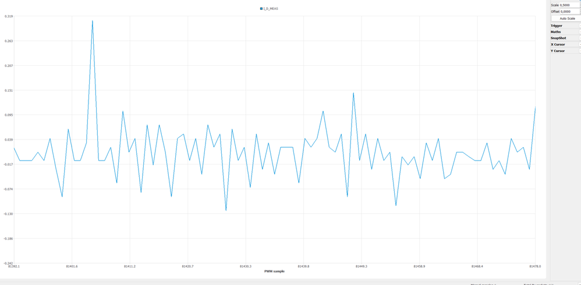Image resolution: width=581 pixels, height=285 pixels.
Task: Expand the Y Cursor section
Action: click(x=565, y=51)
